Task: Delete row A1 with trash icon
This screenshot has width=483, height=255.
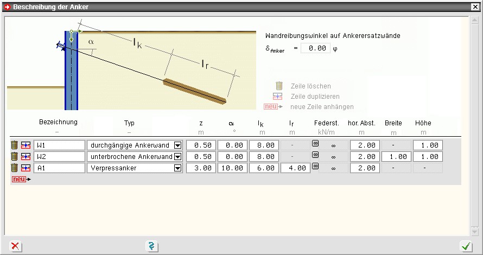Action: (15, 168)
